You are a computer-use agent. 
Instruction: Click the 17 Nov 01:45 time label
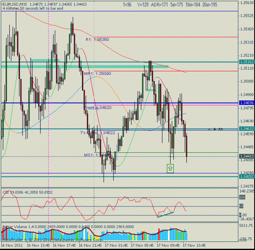tap(116, 245)
